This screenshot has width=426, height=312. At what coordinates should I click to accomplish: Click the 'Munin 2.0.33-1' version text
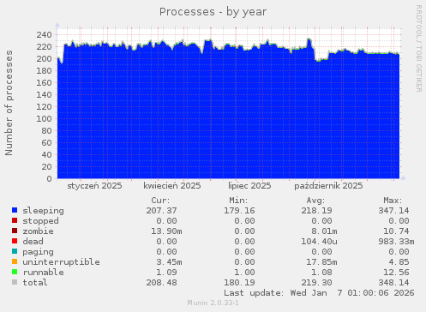[213, 303]
